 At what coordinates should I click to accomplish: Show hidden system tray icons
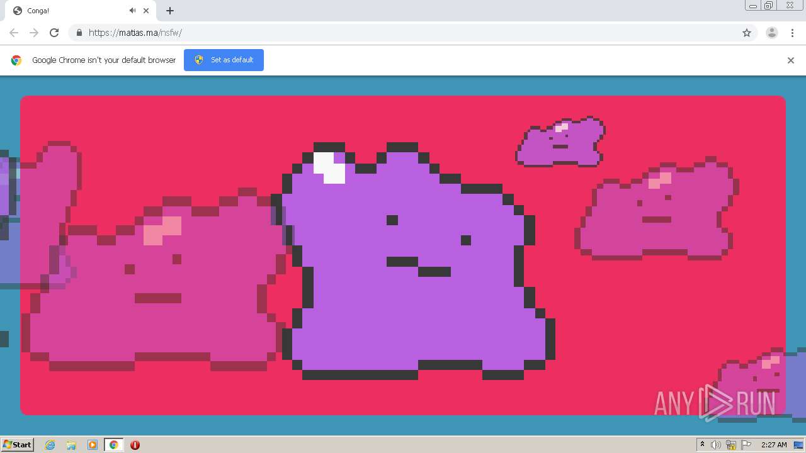coord(702,445)
